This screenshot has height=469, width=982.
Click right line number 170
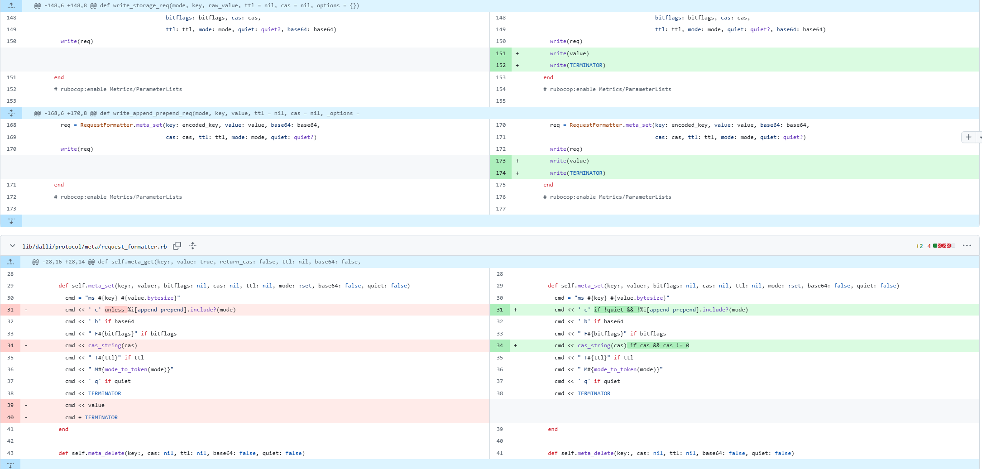point(501,125)
